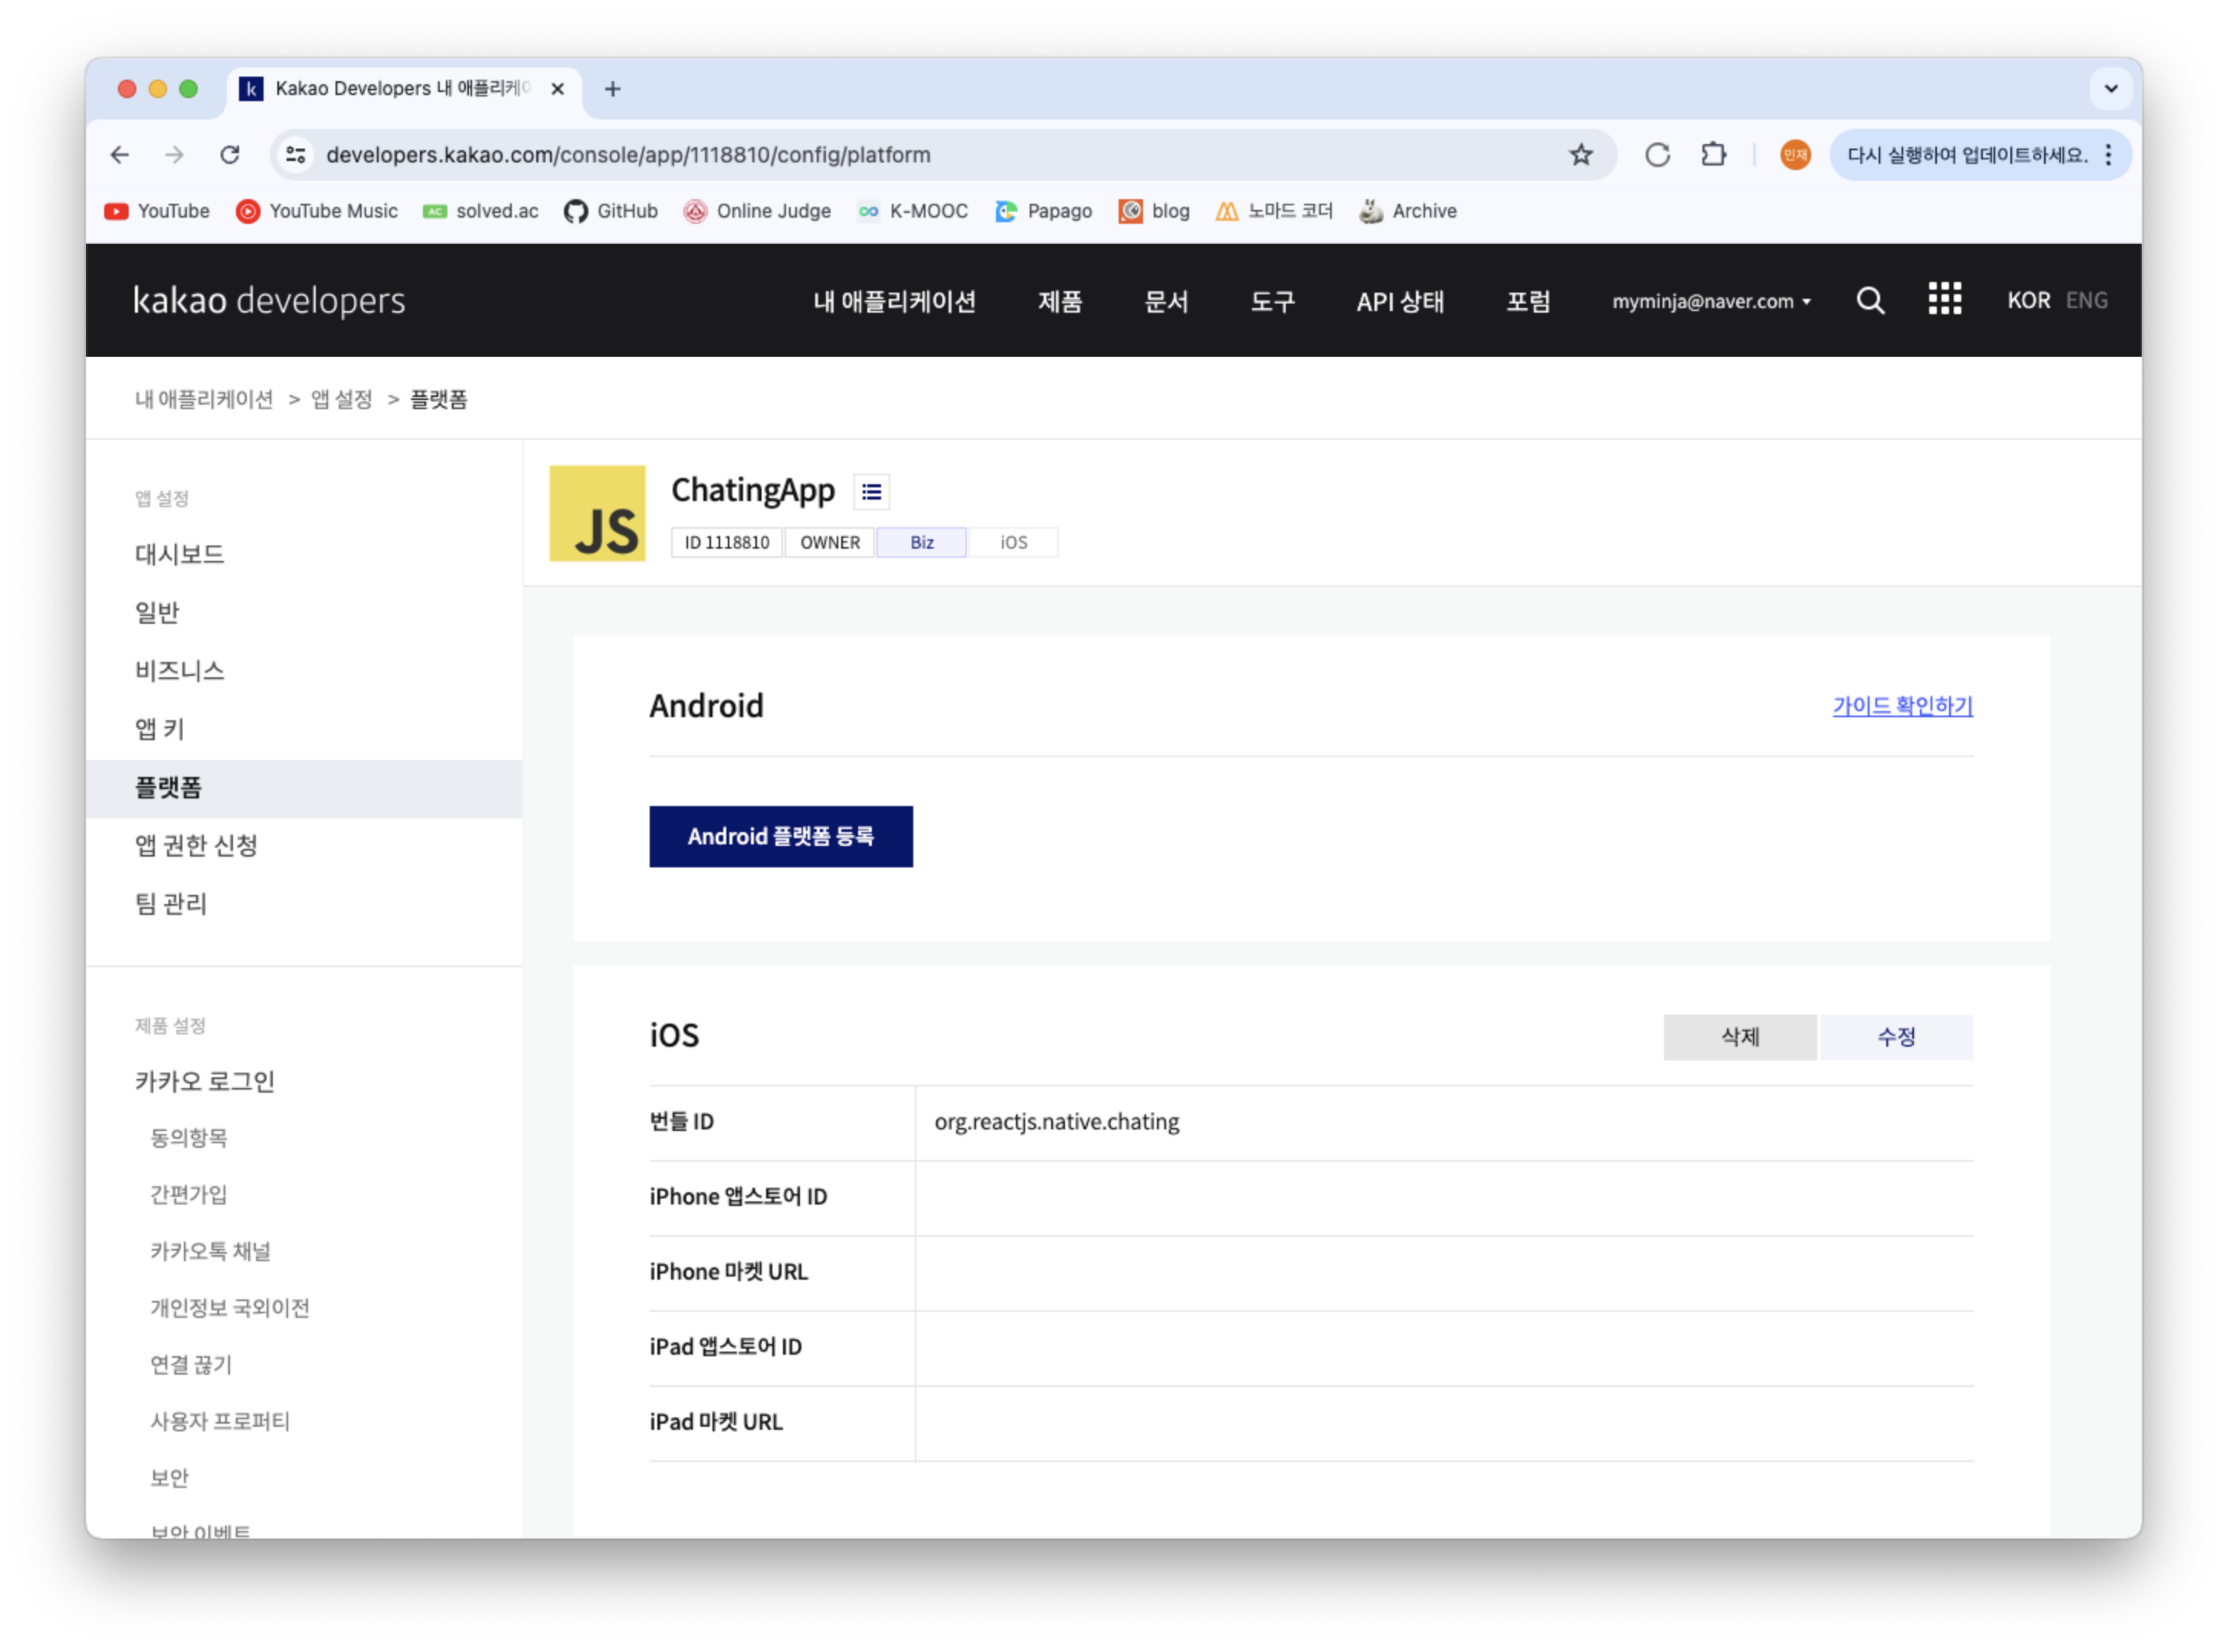Open the nine-dot services grid icon
Viewport: 2228px width, 1652px height.
coord(1944,299)
